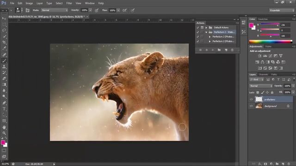Create new set in Actions panel
Image resolution: width=296 pixels, height=166 pixels.
(219, 50)
